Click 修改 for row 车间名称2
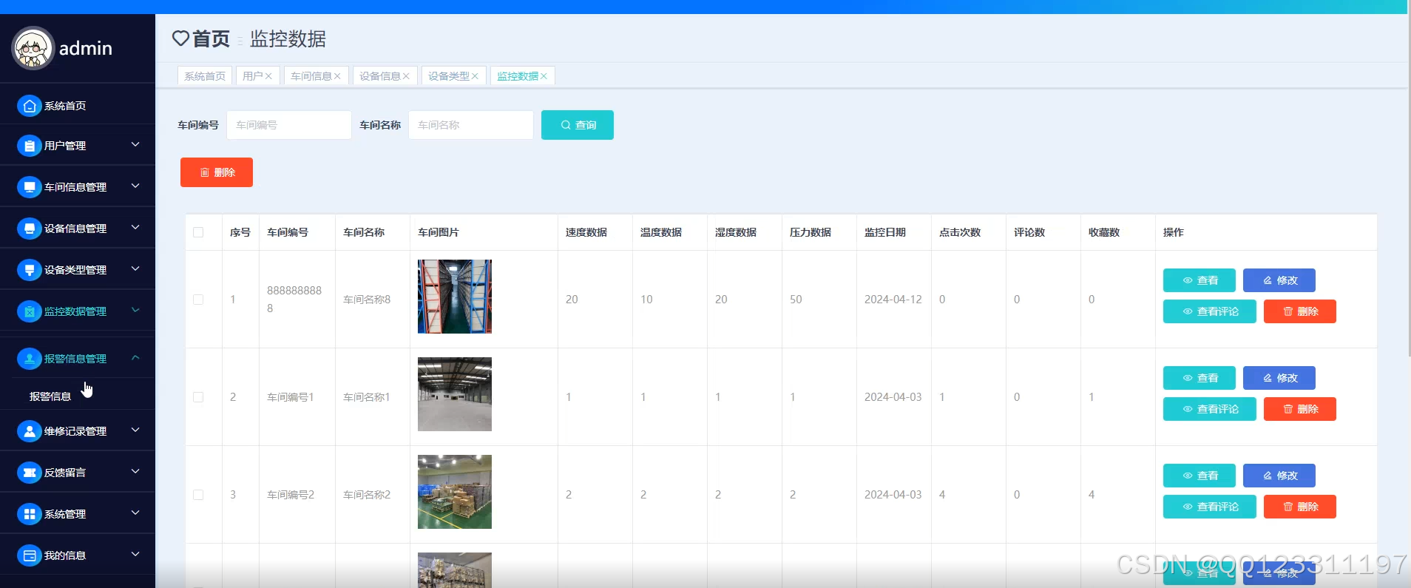Image resolution: width=1411 pixels, height=588 pixels. pos(1279,476)
